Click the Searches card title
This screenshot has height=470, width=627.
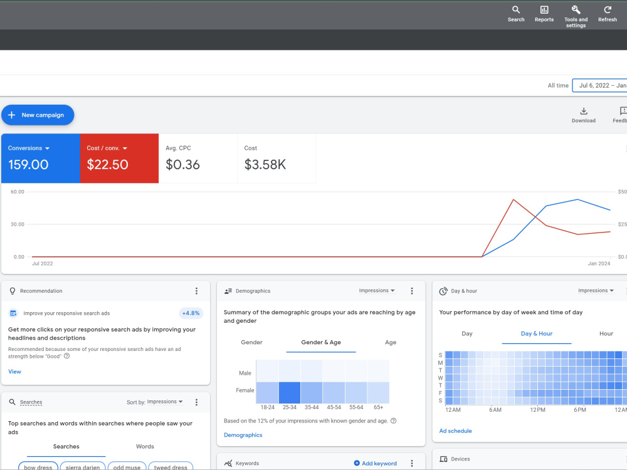pos(31,402)
